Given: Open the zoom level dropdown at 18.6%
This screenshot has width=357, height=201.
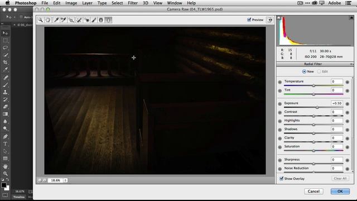Looking at the screenshot, I should click(x=65, y=180).
